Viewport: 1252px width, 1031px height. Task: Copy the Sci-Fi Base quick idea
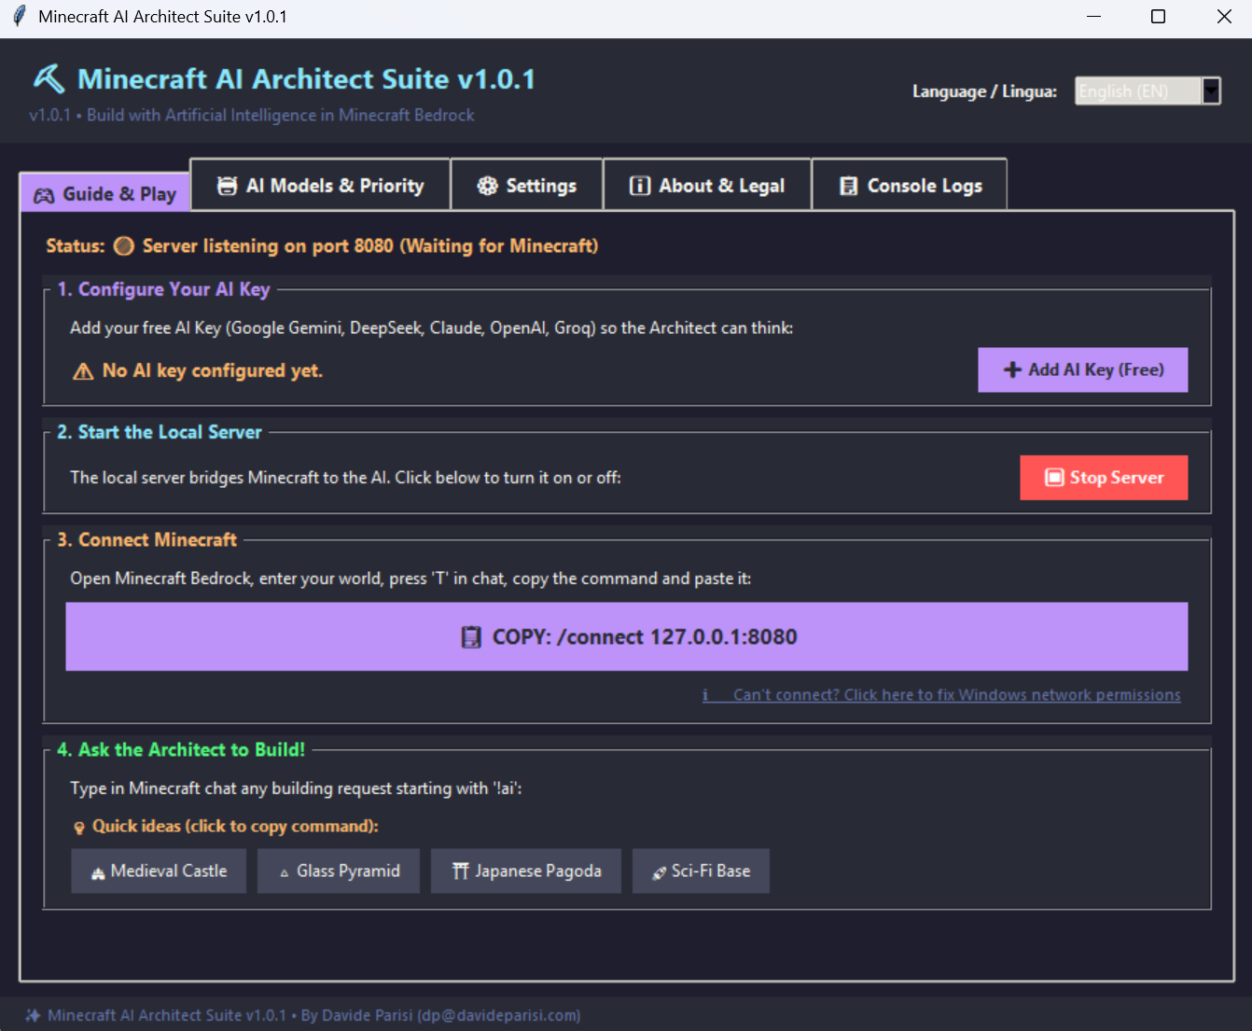701,871
